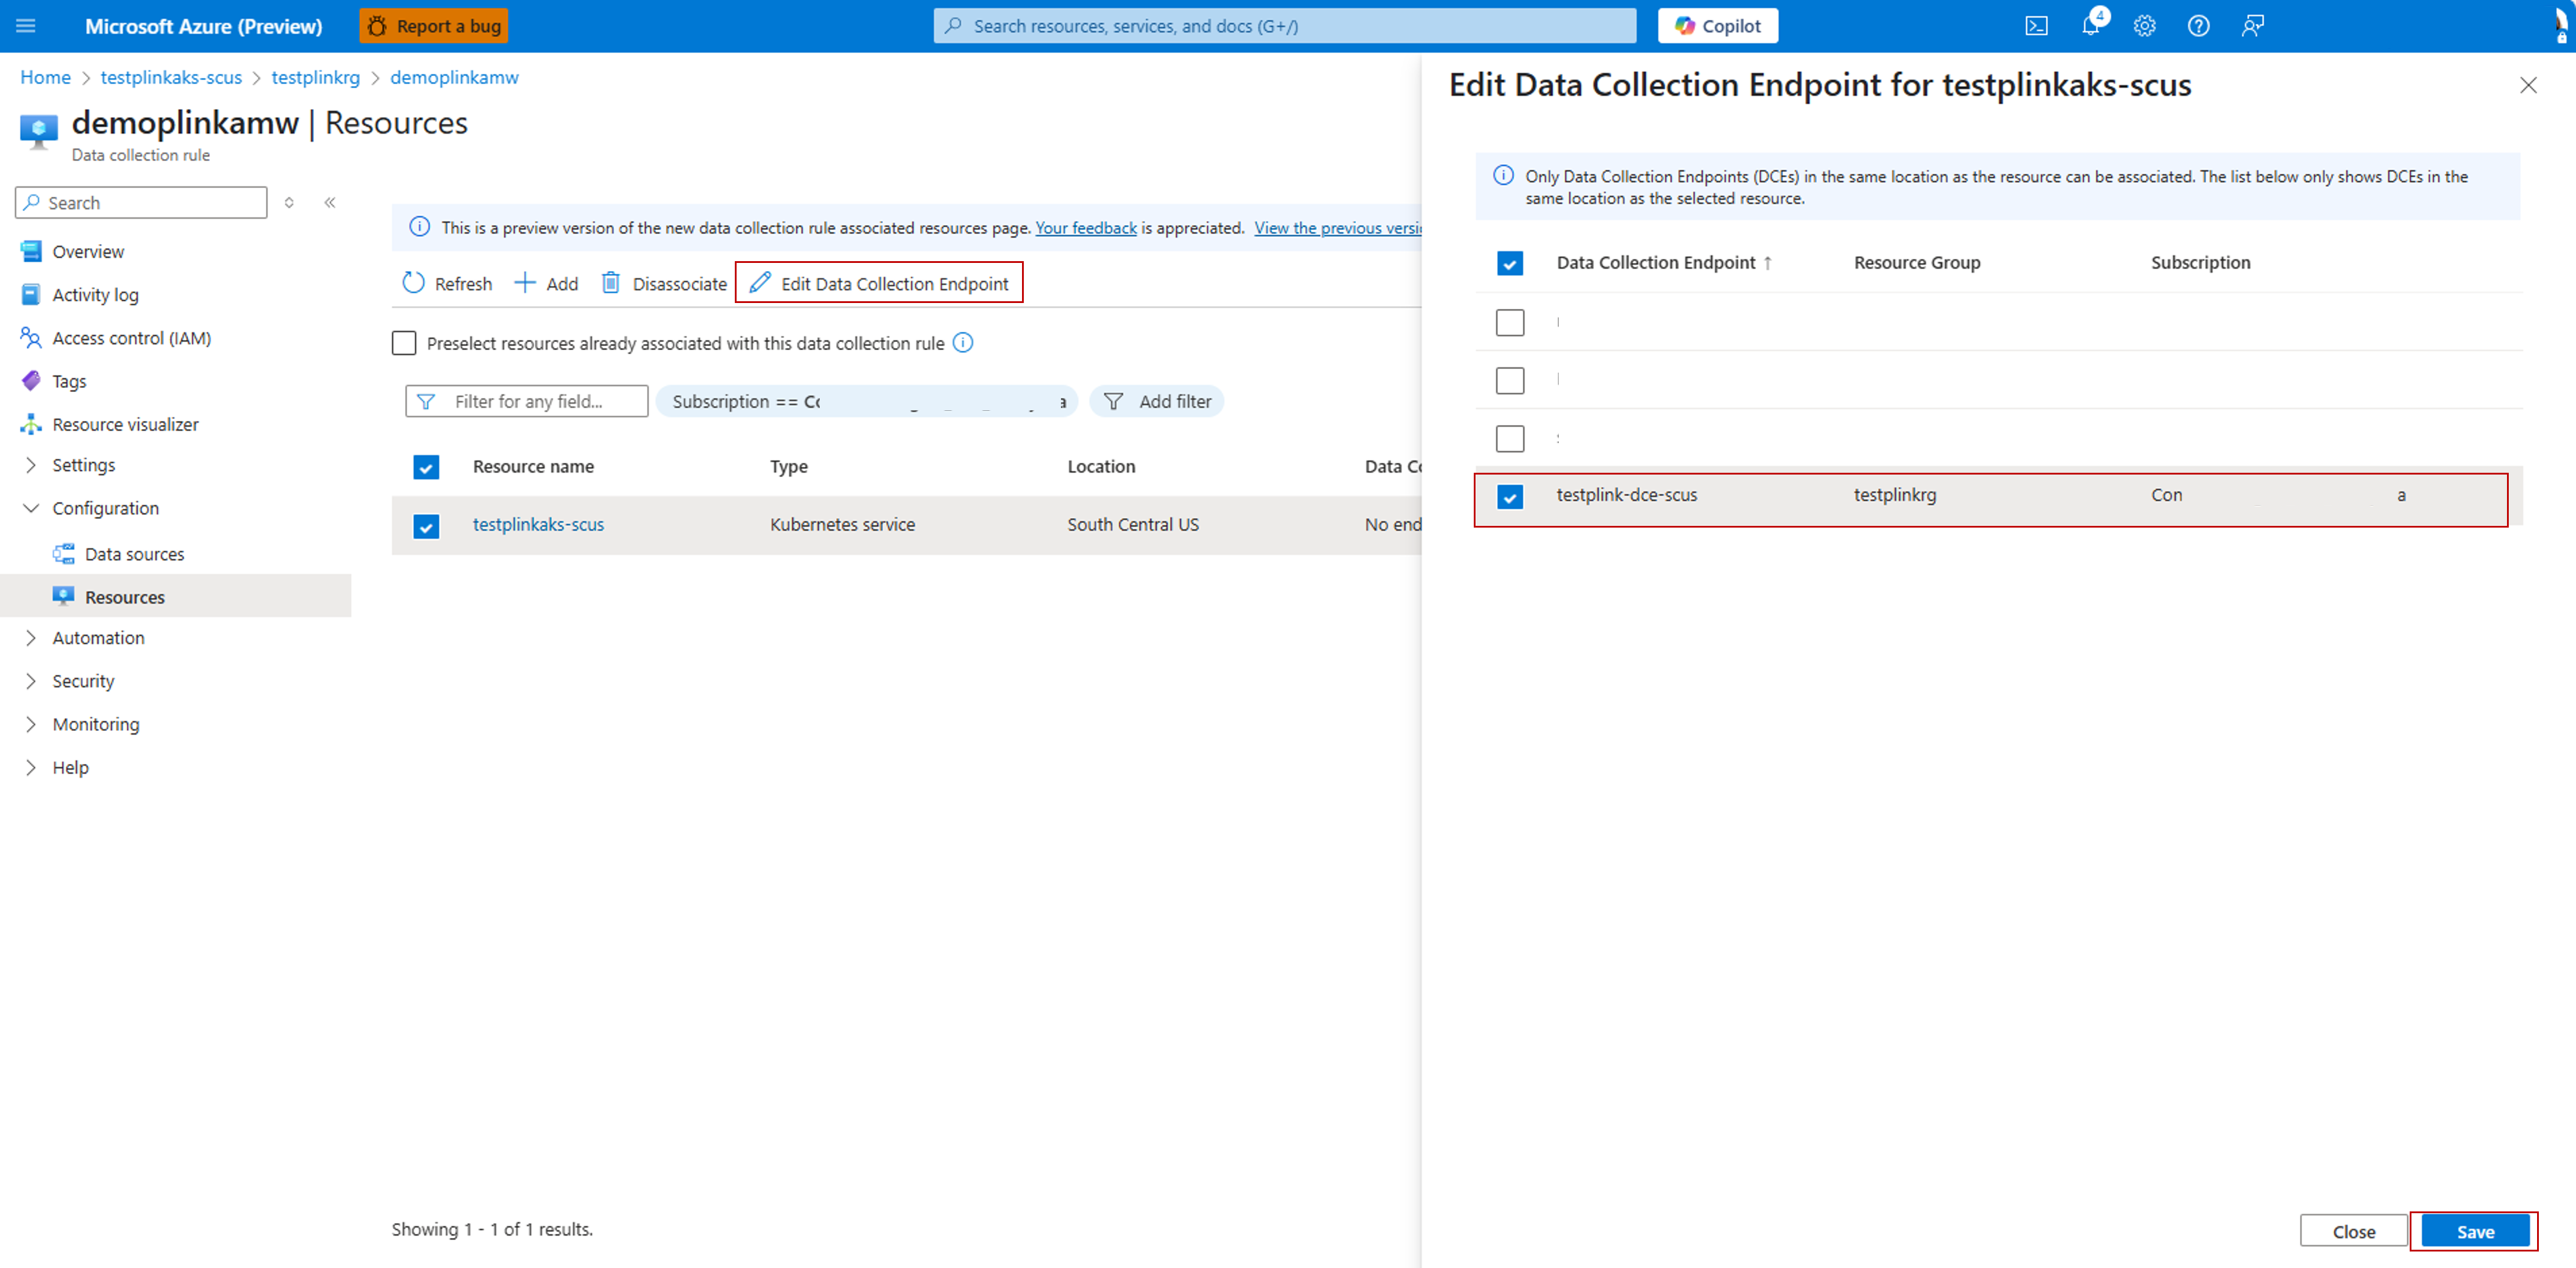Open the hamburger portal menu
The width and height of the screenshot is (2576, 1268).
click(26, 26)
